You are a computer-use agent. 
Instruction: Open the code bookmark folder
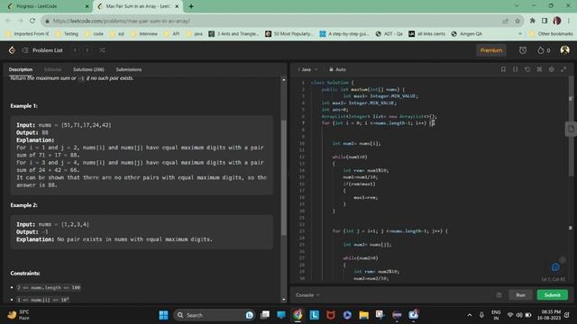(x=94, y=34)
